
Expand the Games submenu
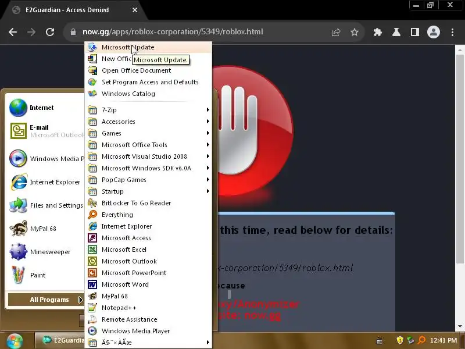pos(148,133)
